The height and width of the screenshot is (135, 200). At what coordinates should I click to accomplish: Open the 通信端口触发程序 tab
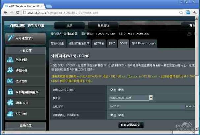tap(79, 43)
